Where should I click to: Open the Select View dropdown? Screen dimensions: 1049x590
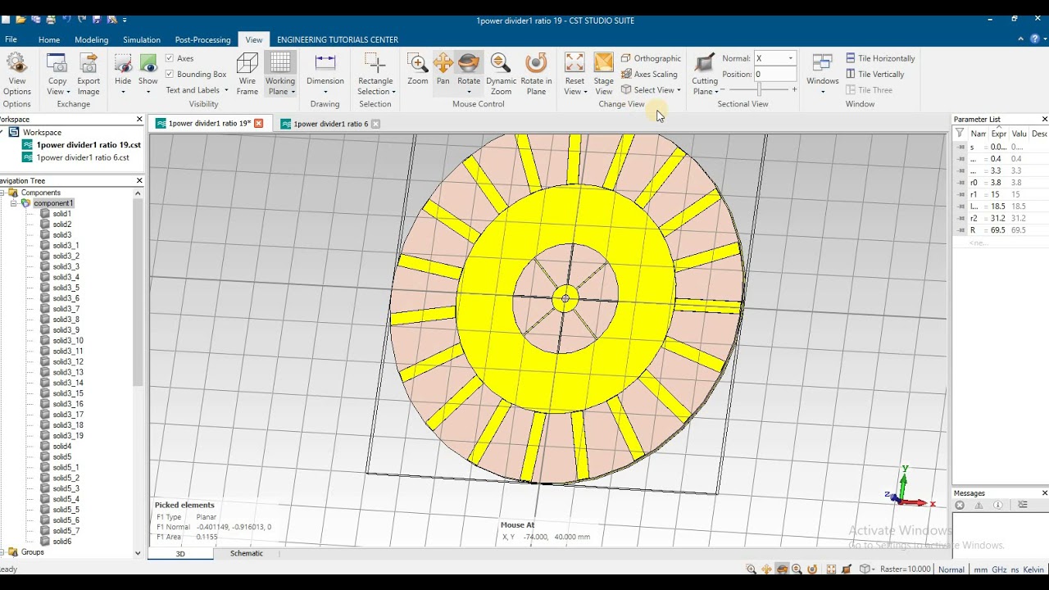click(x=651, y=90)
